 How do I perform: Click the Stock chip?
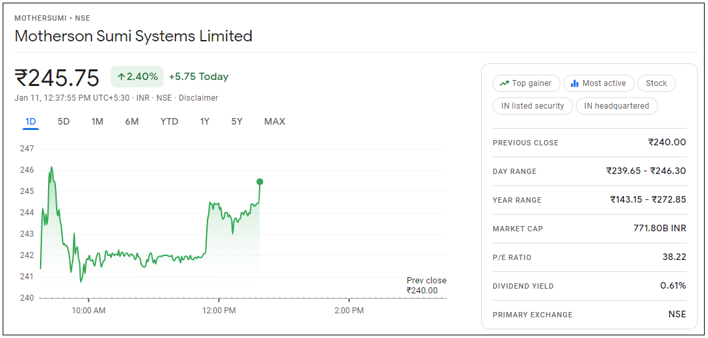pos(656,83)
